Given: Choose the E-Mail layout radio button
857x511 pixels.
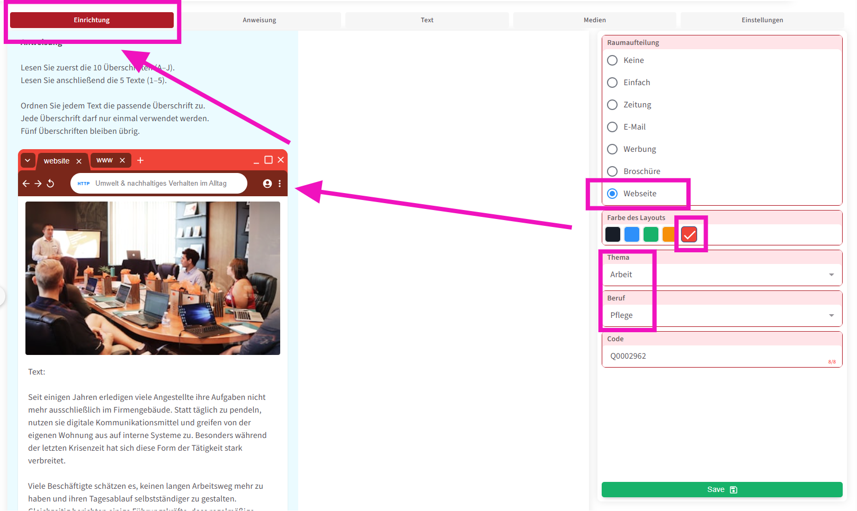Looking at the screenshot, I should point(612,127).
